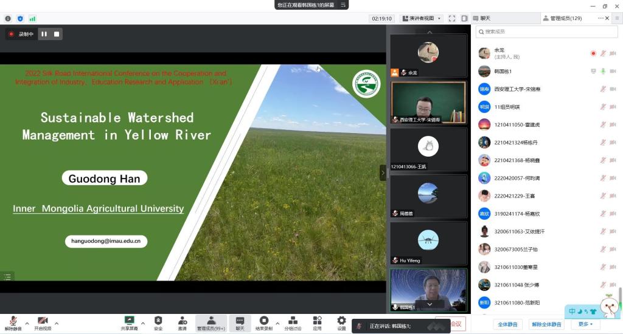Screen dimensions: 623x334
Task: Check the green network signal icon
Action: 32,19
